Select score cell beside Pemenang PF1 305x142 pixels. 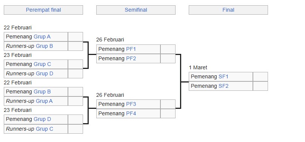point(168,49)
